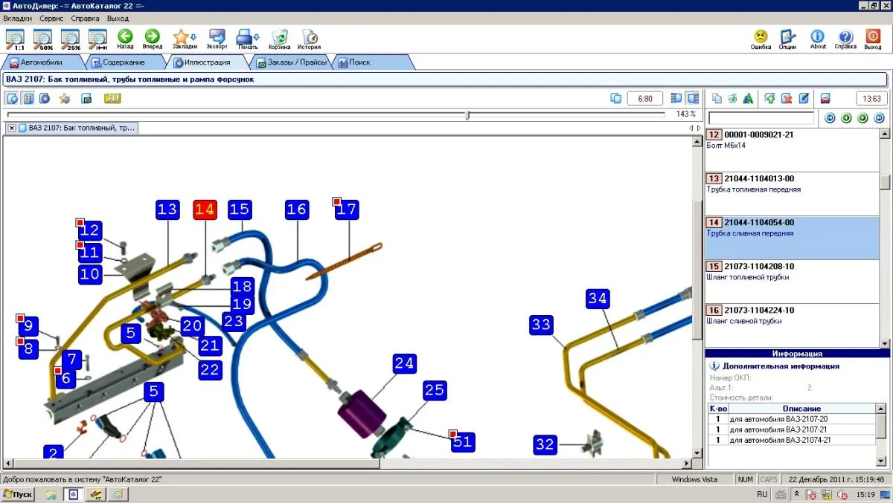Go back with the Назад button
The height and width of the screenshot is (503, 893).
tap(125, 39)
